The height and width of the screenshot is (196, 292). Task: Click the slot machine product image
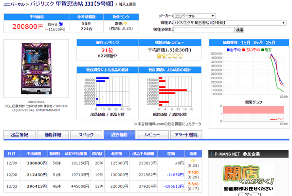36,69
